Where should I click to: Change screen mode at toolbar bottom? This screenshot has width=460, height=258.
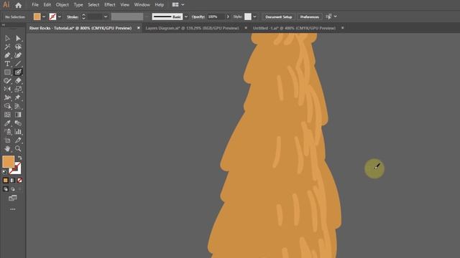(x=13, y=199)
